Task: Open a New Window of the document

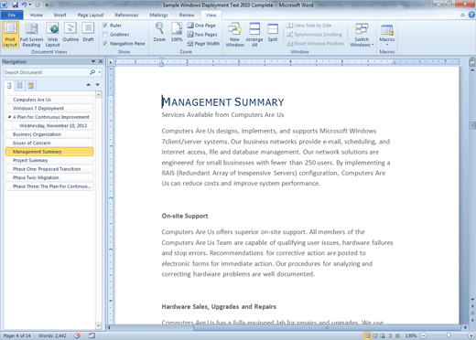Action: 234,35
